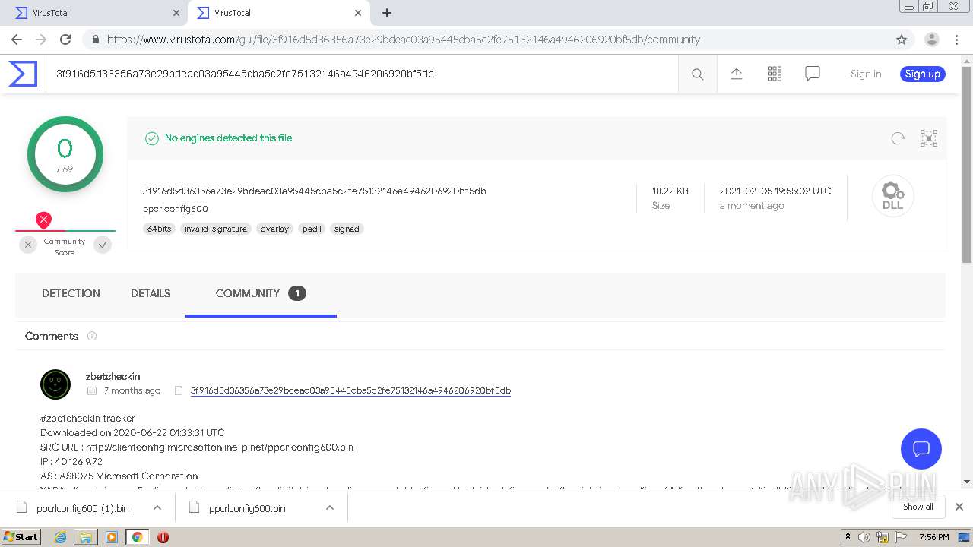
Task: Switch to the DETECTION tab
Action: [x=71, y=293]
